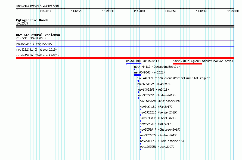Select nsv3064180 (Fan2017) variant
242x160 pixels.
point(156,107)
